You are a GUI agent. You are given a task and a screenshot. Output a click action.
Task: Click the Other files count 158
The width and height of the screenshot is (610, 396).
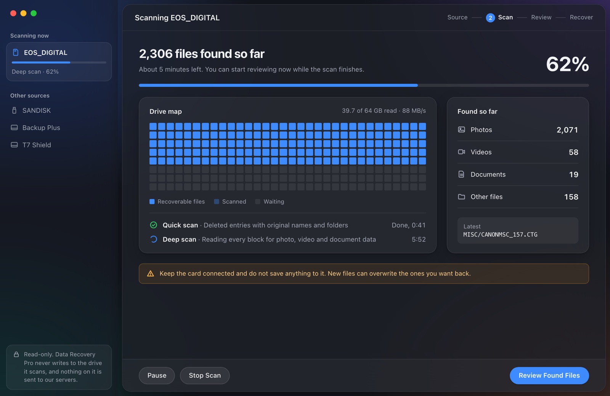[x=571, y=197]
